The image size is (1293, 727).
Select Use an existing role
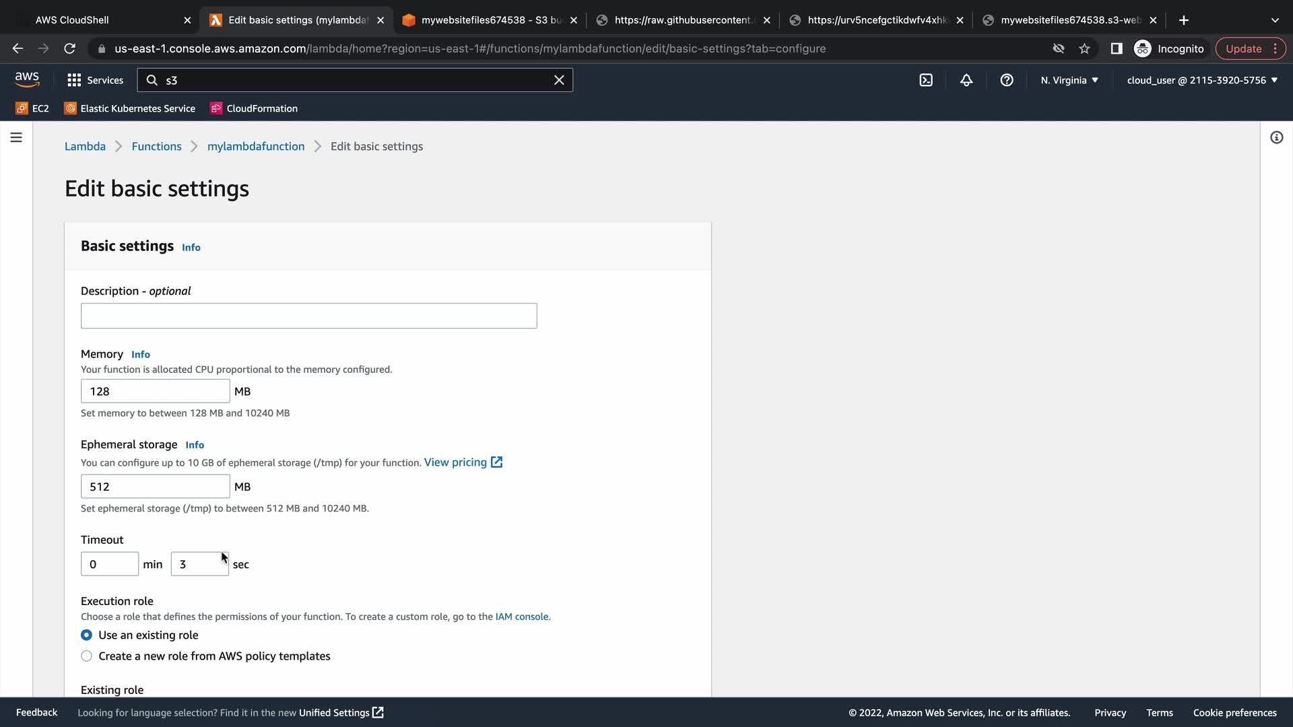coord(87,635)
